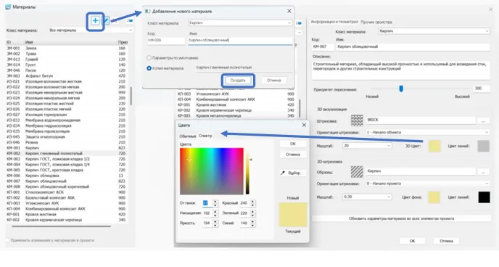499x267 pixels.
Task: Open Прочие свойства tab
Action: (x=376, y=22)
